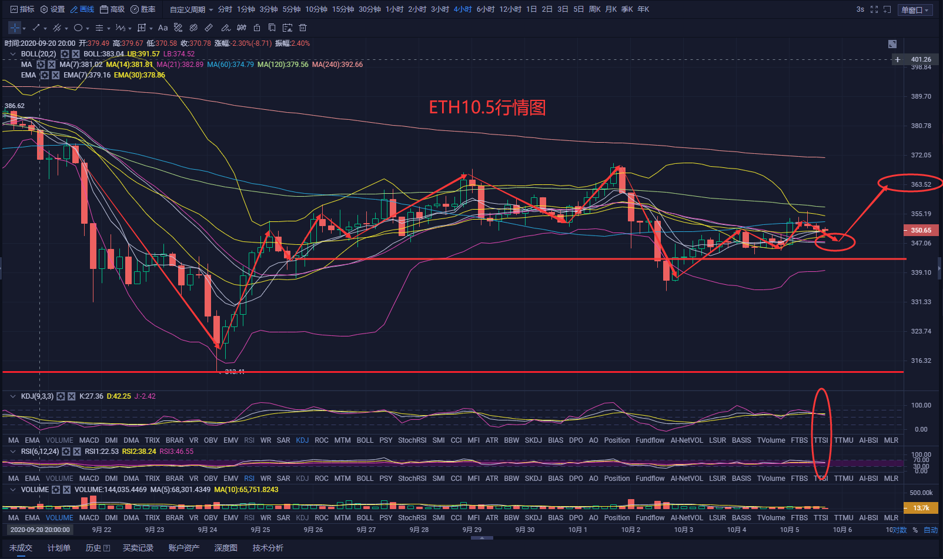This screenshot has width=943, height=559.
Task: Switch timeframe to 1小时
Action: coord(394,9)
